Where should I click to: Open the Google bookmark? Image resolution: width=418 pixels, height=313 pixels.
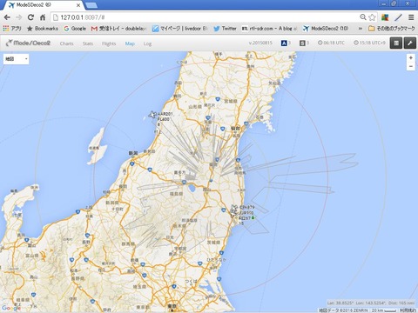click(75, 29)
